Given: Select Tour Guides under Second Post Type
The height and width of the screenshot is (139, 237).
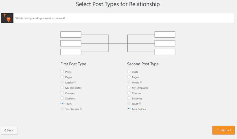Looking at the screenshot, I should pyautogui.click(x=129, y=109).
